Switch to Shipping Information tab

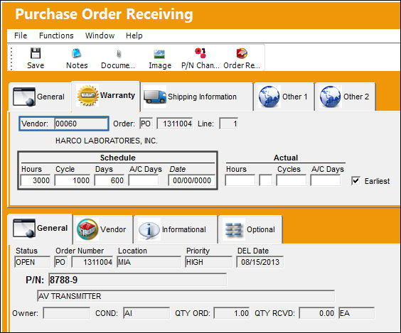pos(197,97)
